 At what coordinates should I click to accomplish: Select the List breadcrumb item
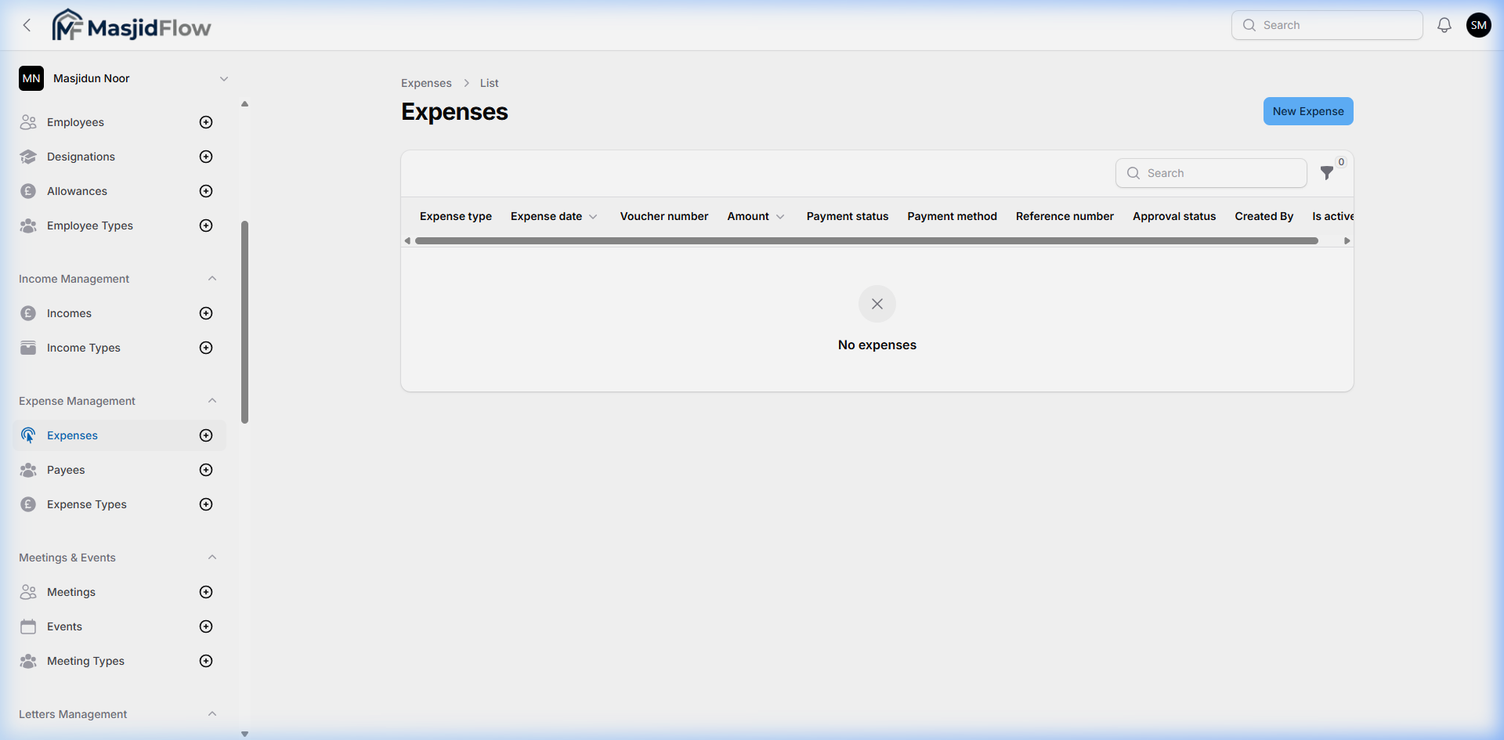coord(489,83)
